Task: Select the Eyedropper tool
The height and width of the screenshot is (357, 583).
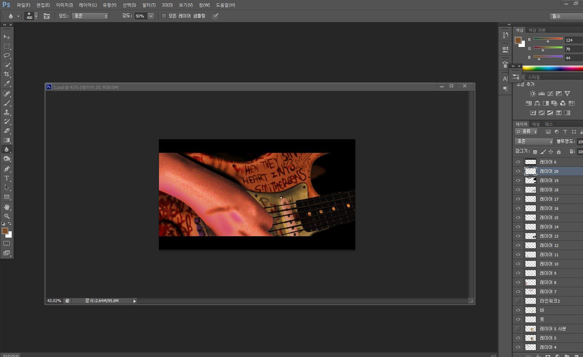Action: click(x=7, y=84)
